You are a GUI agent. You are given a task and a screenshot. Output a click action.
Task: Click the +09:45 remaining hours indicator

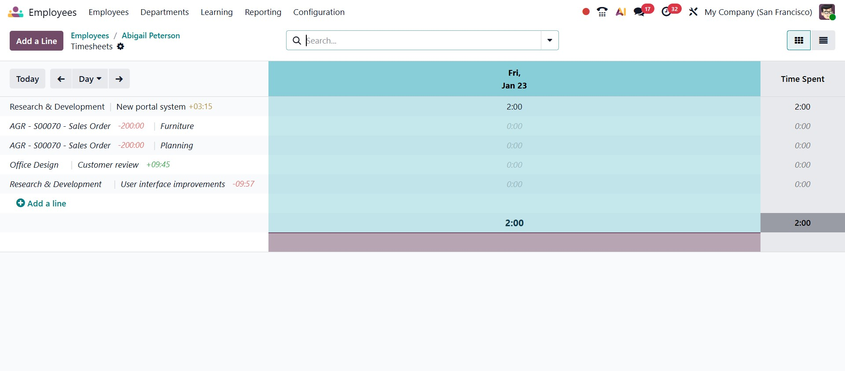(x=158, y=165)
